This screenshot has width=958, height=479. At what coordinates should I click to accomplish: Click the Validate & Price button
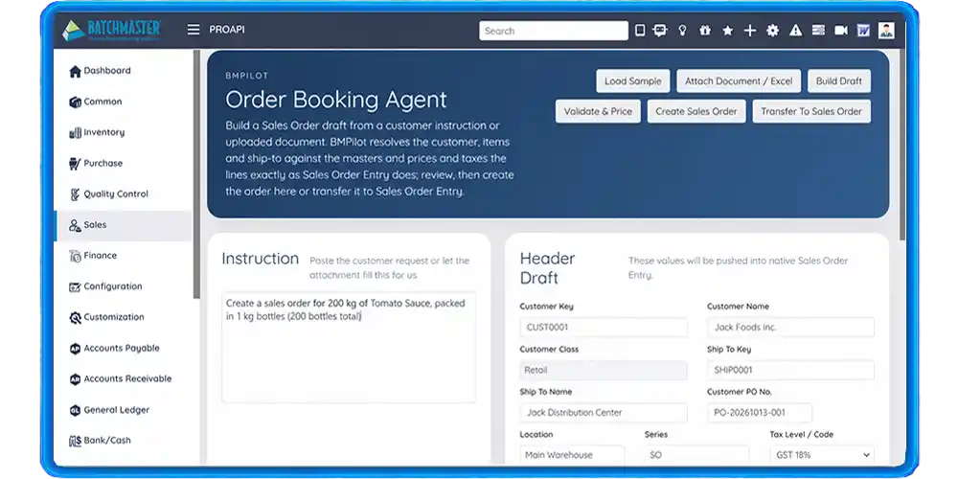(598, 112)
